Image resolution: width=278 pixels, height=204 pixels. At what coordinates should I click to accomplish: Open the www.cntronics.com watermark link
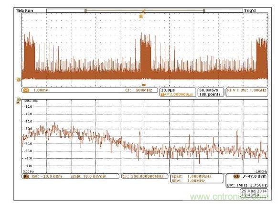pos(229,197)
